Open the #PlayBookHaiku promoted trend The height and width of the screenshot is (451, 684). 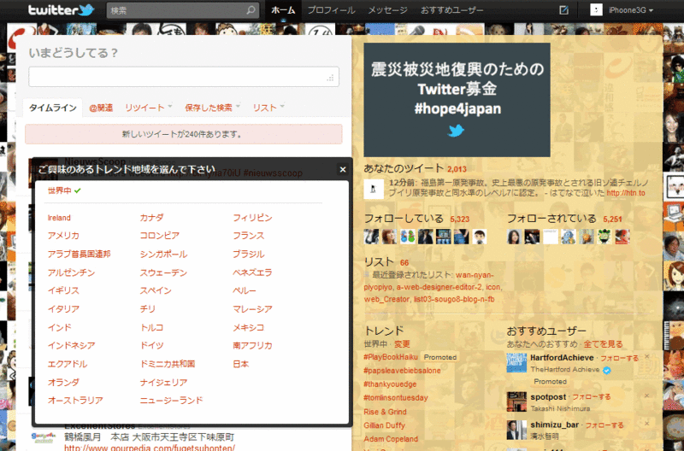pyautogui.click(x=391, y=357)
